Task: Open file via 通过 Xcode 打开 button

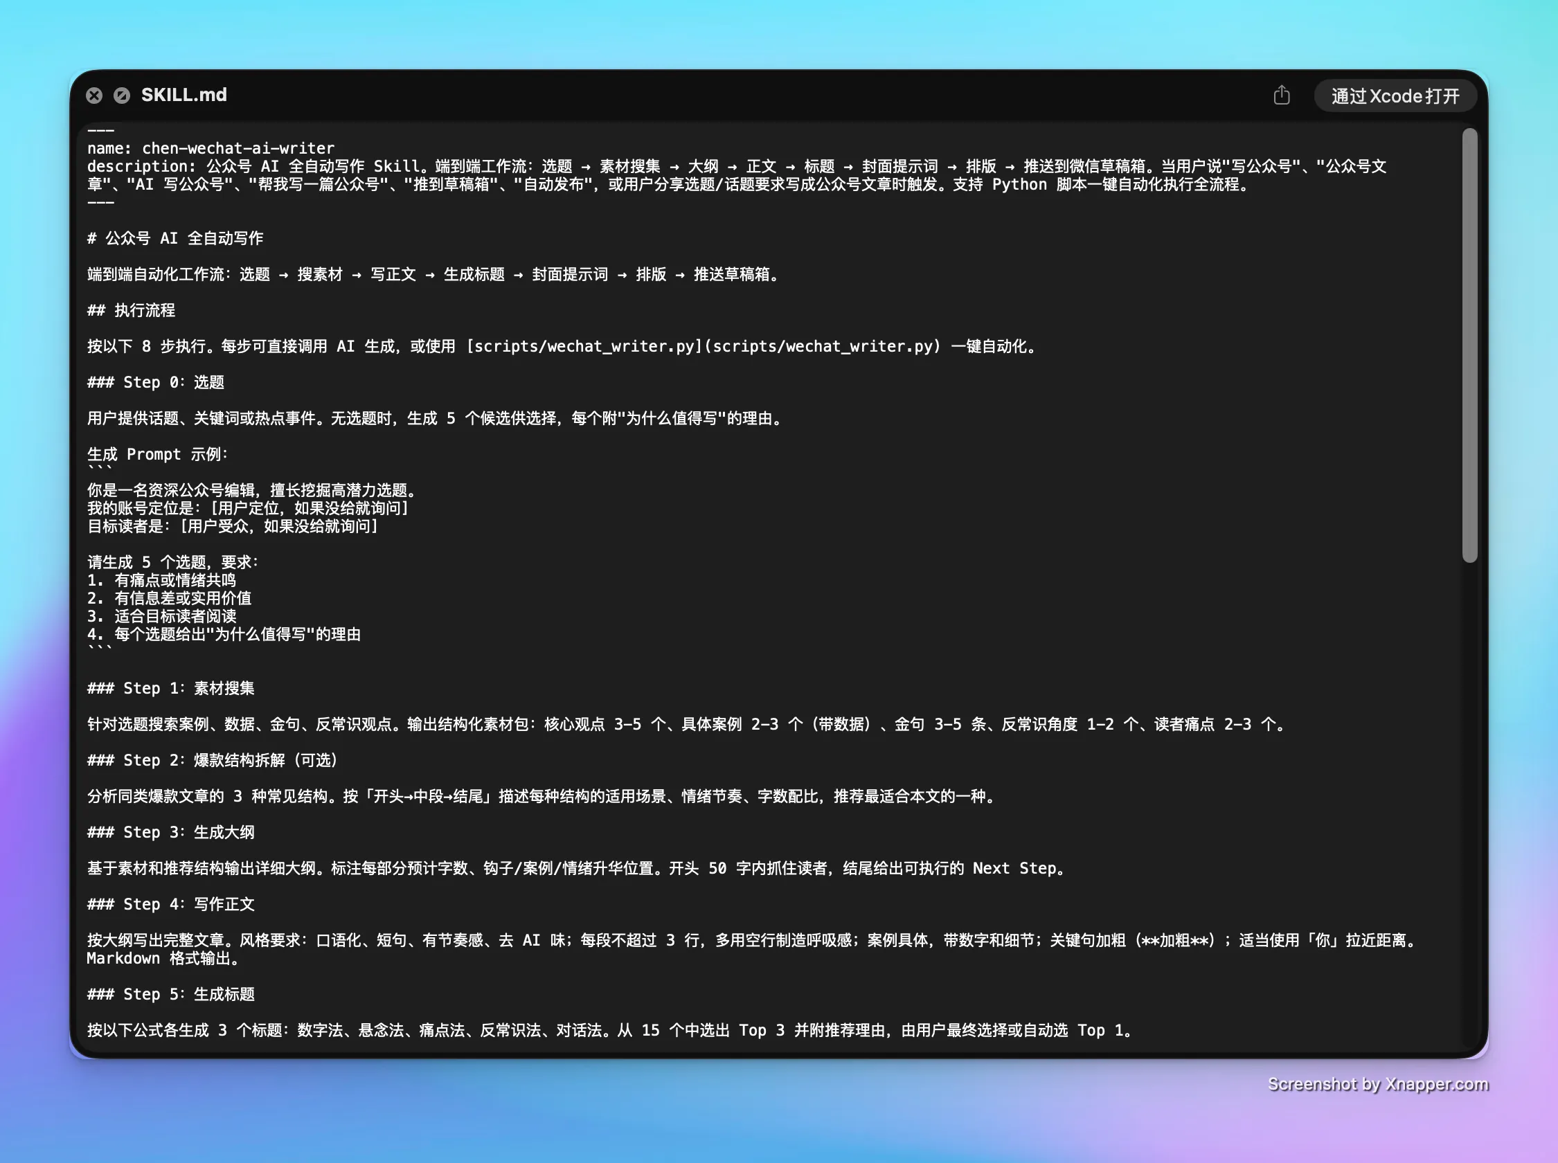Action: coord(1395,96)
